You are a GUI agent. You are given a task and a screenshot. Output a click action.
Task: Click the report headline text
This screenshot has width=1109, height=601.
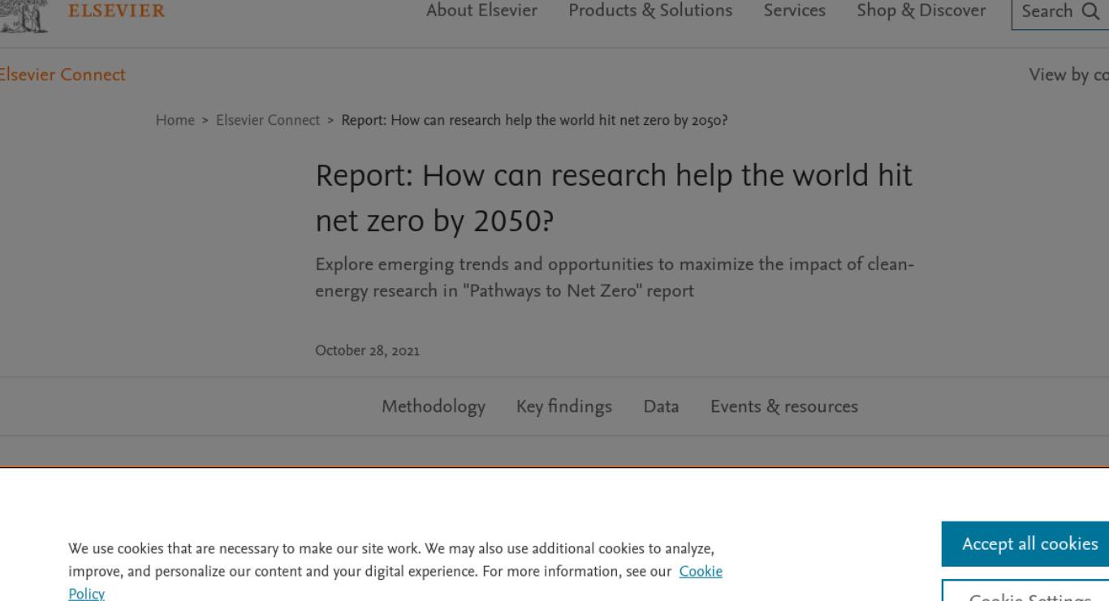coord(614,198)
